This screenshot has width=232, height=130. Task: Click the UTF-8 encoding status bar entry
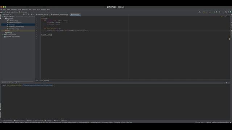(x=203, y=123)
